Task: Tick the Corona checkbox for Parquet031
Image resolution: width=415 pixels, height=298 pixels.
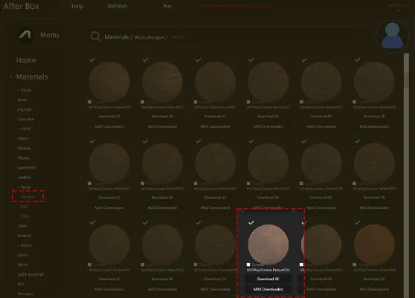Action: click(89, 265)
